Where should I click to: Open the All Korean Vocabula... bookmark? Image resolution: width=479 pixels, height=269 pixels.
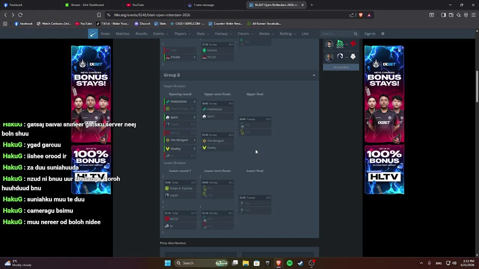tap(264, 24)
